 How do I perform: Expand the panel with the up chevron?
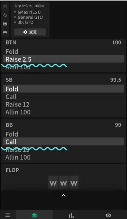[63, 195]
